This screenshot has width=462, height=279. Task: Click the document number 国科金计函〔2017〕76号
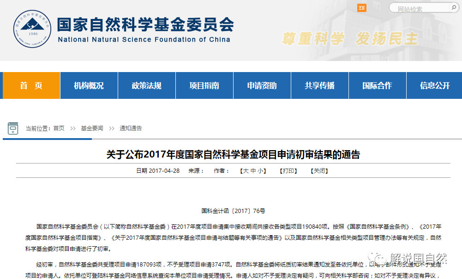(233, 211)
